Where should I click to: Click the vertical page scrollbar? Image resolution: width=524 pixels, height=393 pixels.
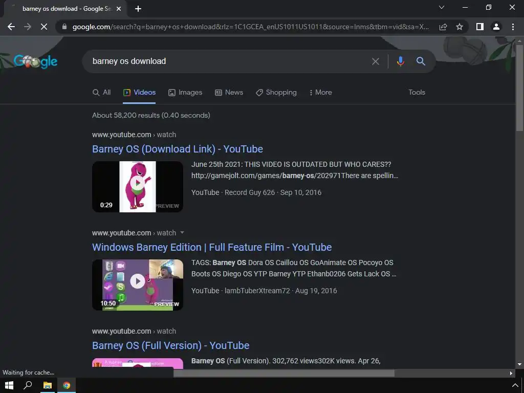click(519, 88)
